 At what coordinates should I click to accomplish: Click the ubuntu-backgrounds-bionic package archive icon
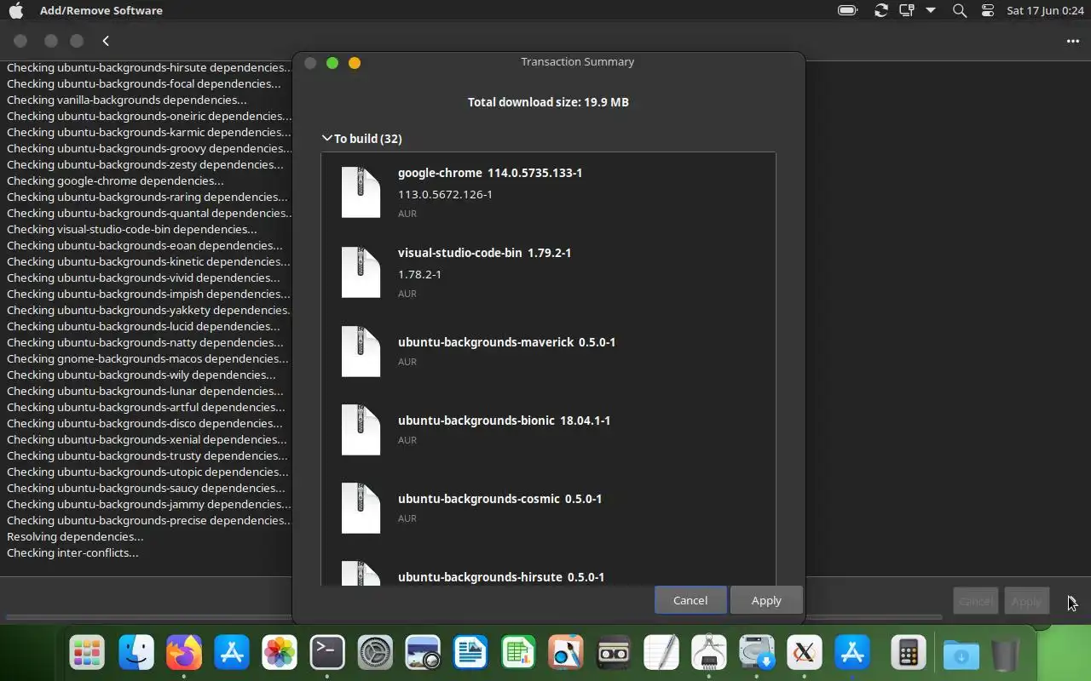coord(361,429)
